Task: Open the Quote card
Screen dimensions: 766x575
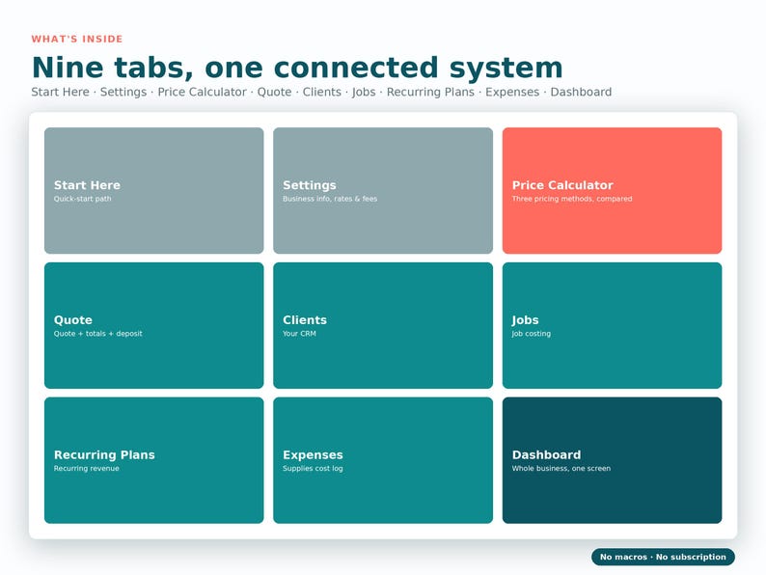Action: 154,325
